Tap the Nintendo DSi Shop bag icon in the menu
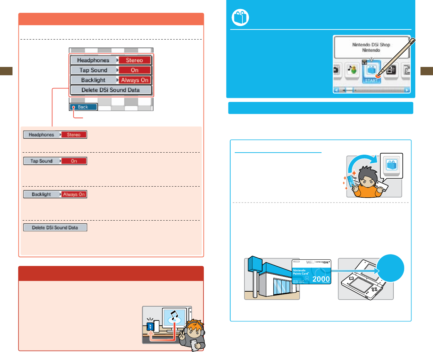 pyautogui.click(x=372, y=70)
